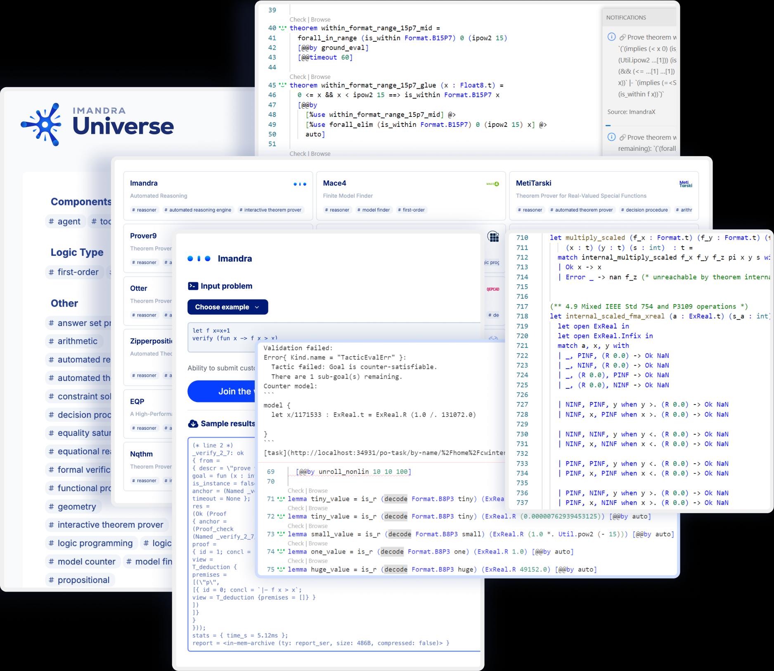Select the '# interactive theorem prover' sidebar tag
Viewport: 774px width, 671px height.
pyautogui.click(x=107, y=525)
